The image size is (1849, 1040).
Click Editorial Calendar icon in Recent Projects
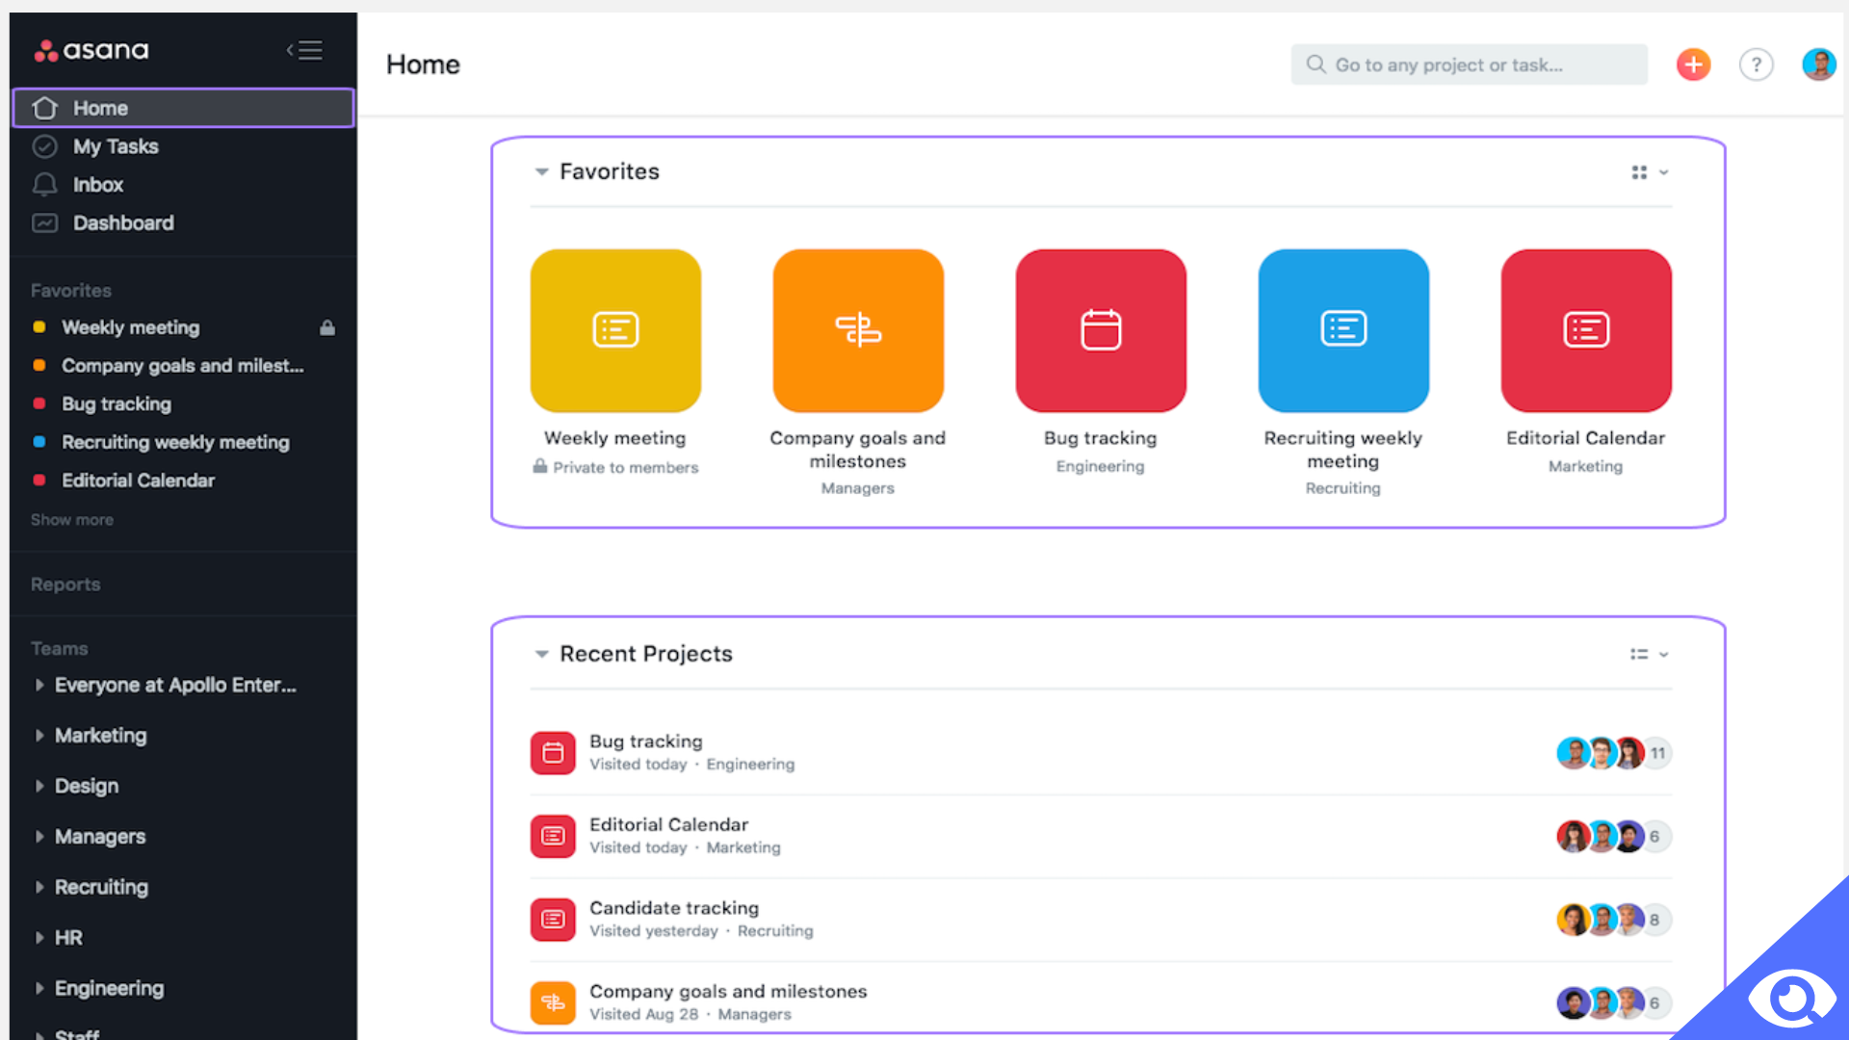click(553, 836)
